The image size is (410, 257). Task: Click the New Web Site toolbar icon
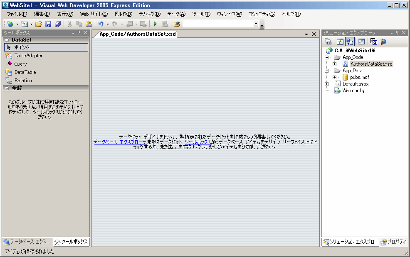10,24
